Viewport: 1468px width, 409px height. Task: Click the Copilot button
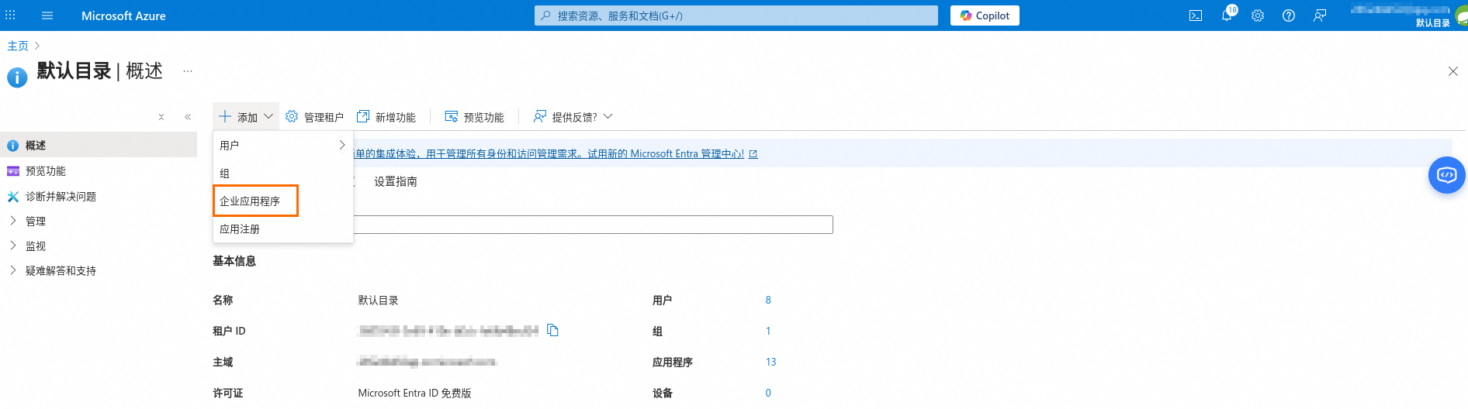985,15
